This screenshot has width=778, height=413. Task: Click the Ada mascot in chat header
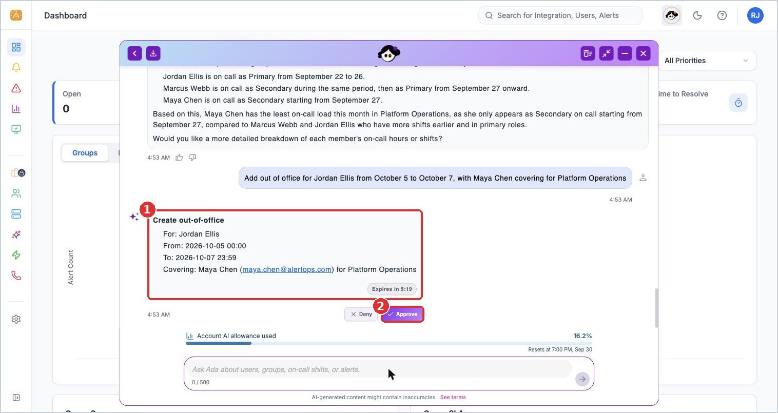[x=389, y=53]
